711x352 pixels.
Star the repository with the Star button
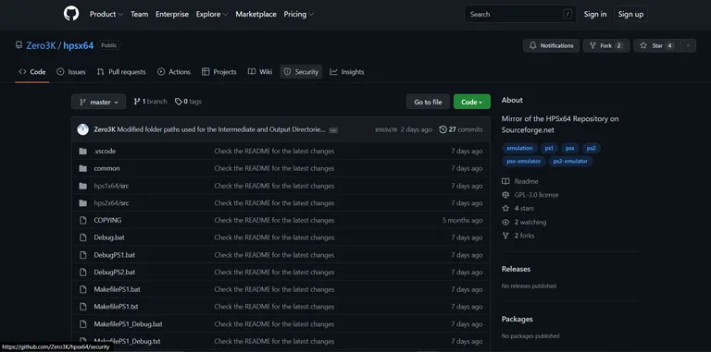click(x=657, y=45)
